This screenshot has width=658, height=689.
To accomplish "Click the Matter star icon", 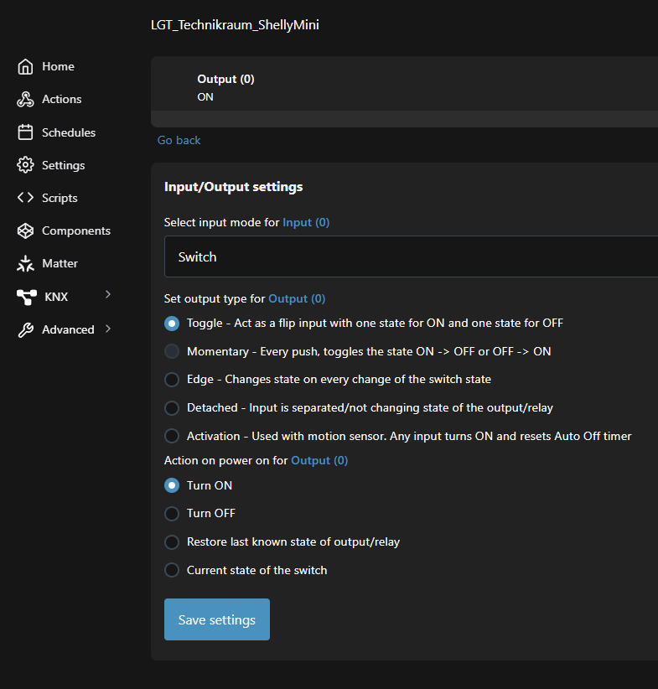I will coord(25,263).
